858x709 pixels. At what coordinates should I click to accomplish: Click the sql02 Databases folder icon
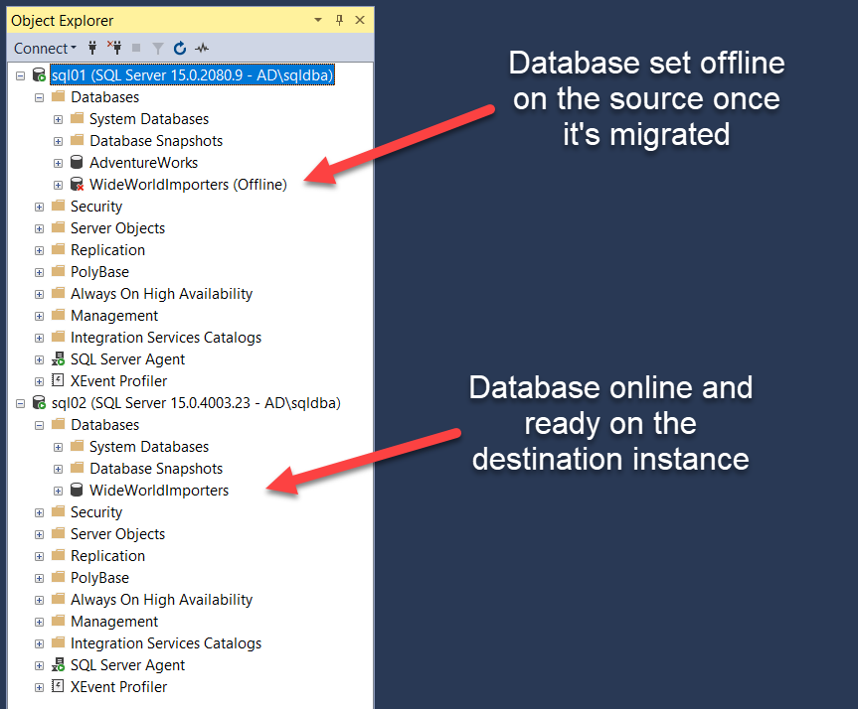pyautogui.click(x=58, y=424)
